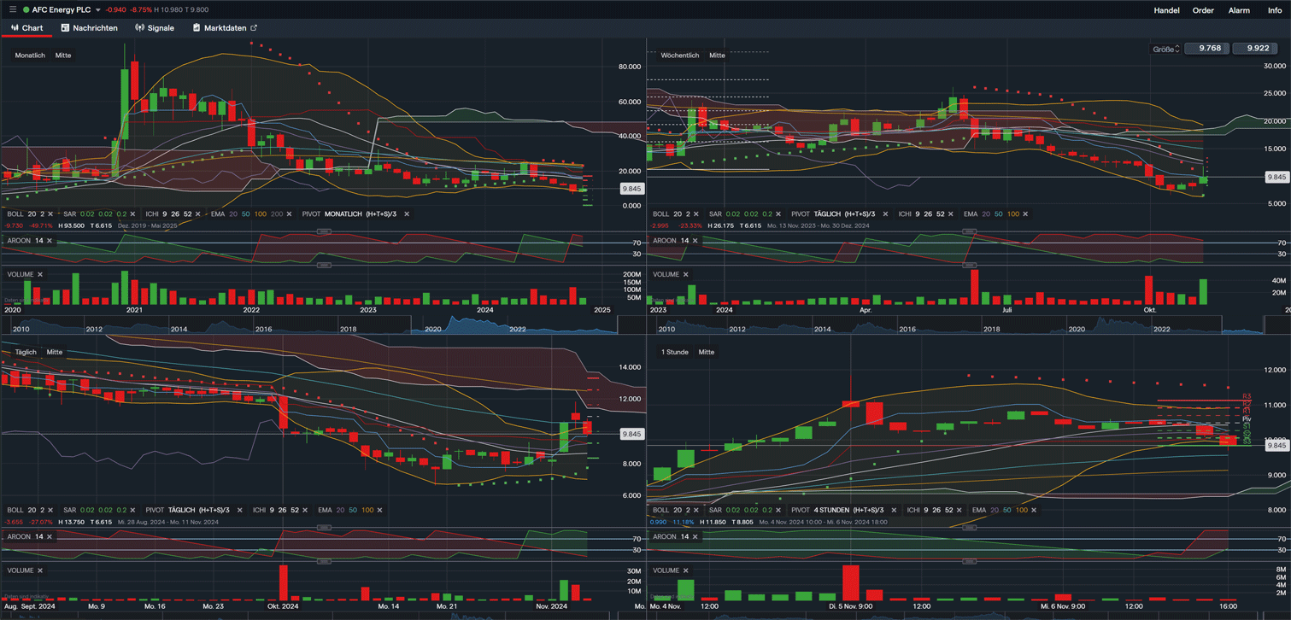
Task: Switch to the Nachrichten tab
Action: point(91,27)
